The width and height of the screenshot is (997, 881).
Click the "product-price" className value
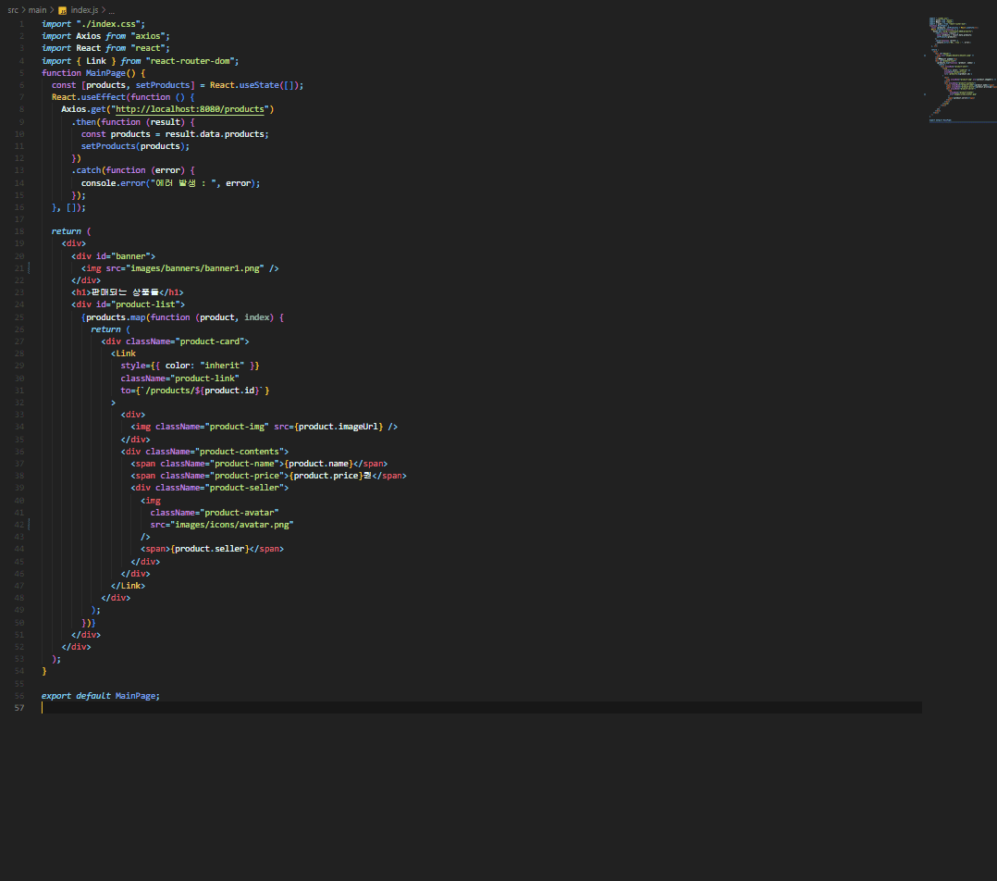coord(247,476)
